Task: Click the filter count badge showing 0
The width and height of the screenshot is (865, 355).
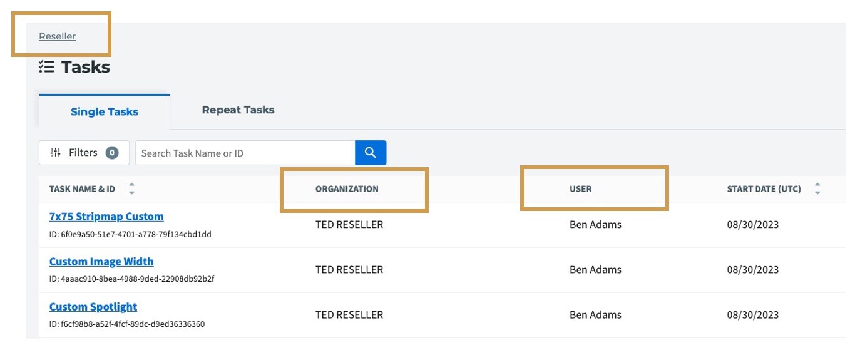Action: [x=112, y=153]
